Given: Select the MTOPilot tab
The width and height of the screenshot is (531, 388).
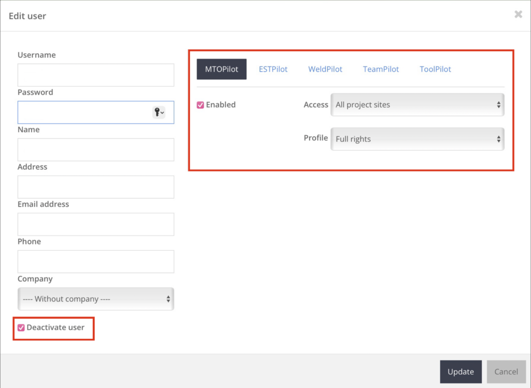Looking at the screenshot, I should (221, 69).
